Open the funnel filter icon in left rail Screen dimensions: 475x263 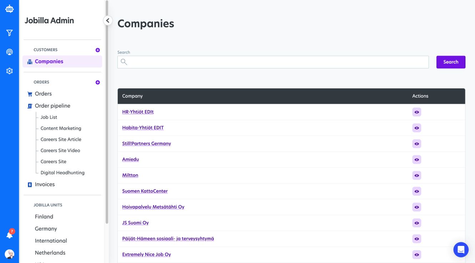coord(10,33)
